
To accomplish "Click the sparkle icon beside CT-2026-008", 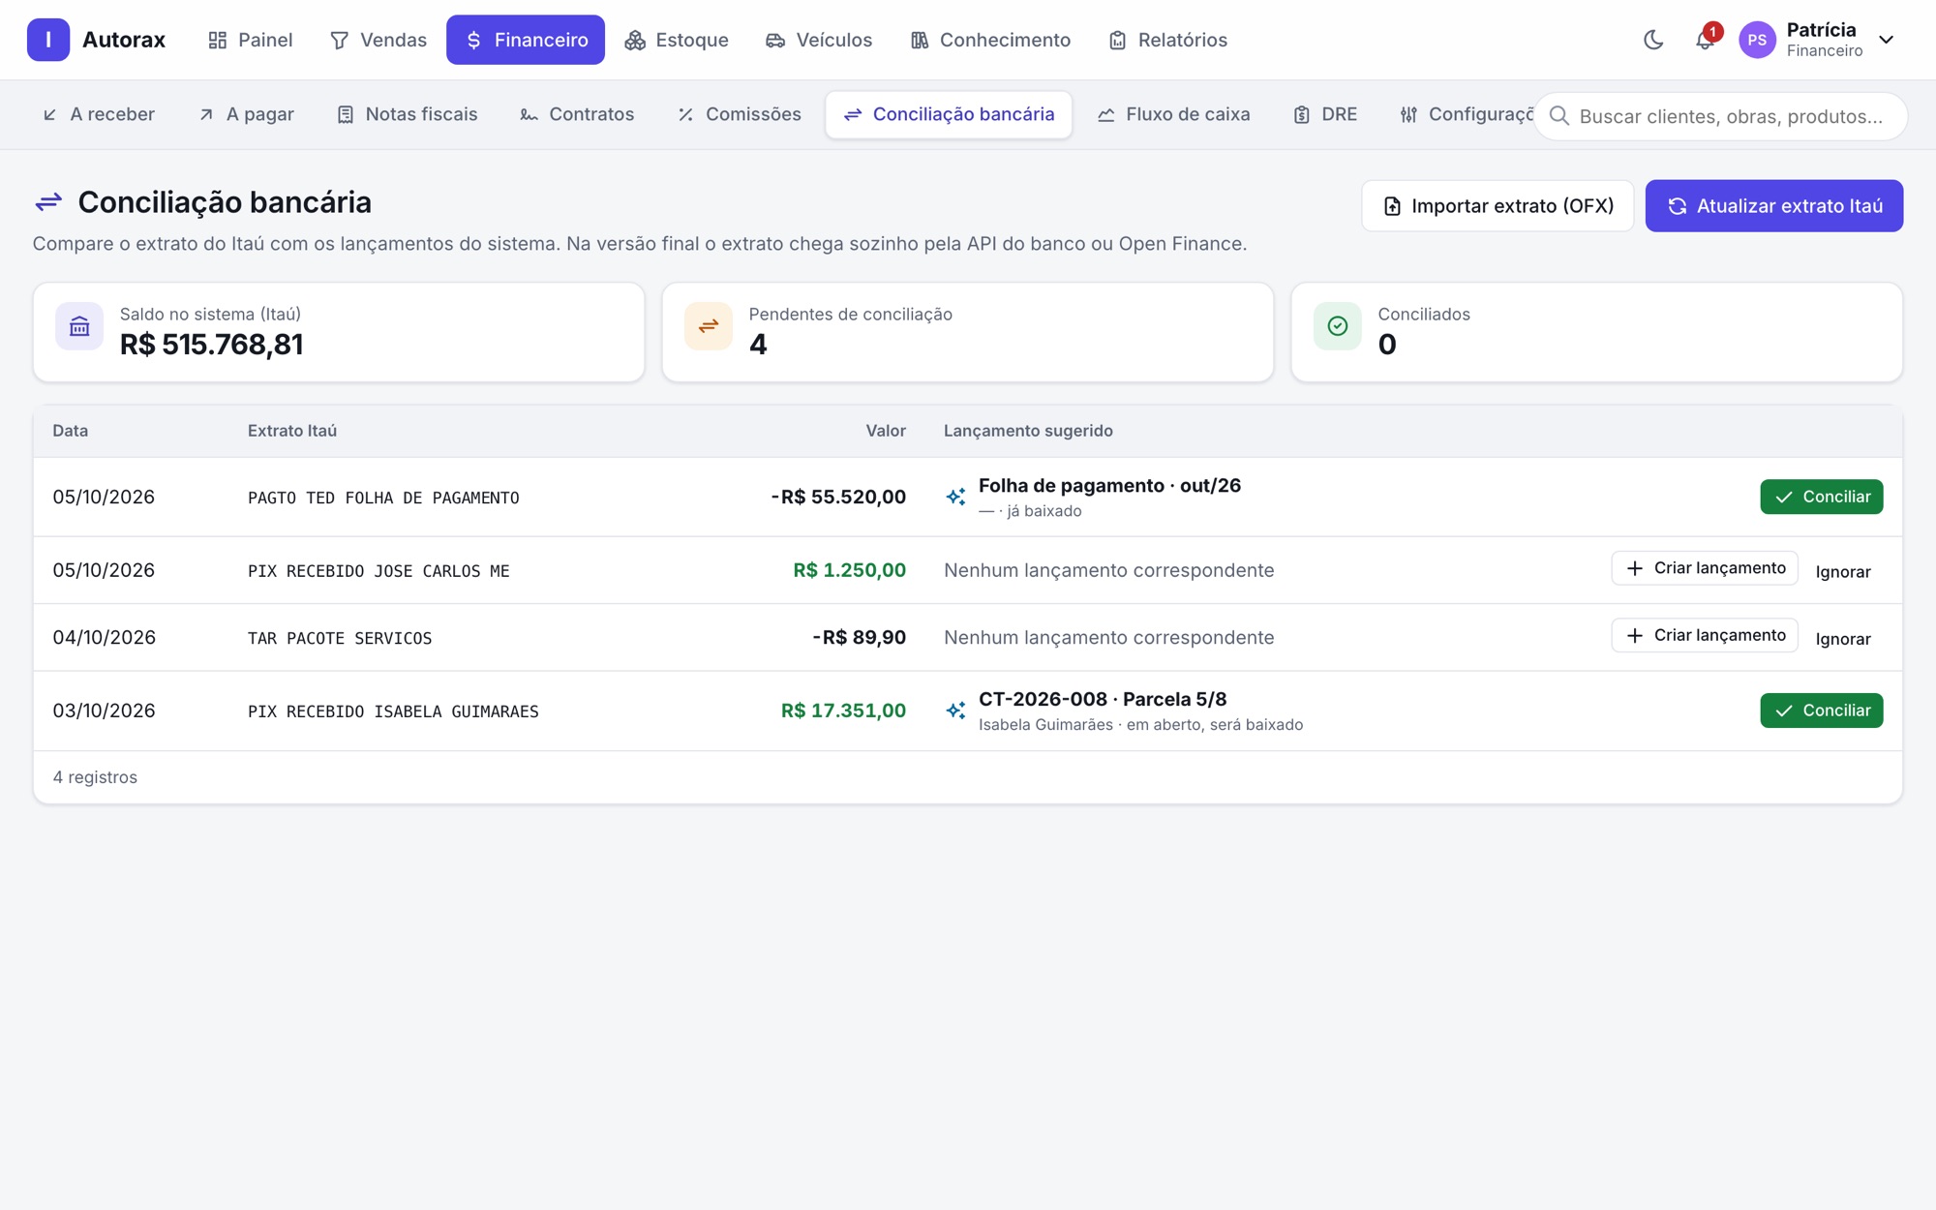I will (955, 711).
